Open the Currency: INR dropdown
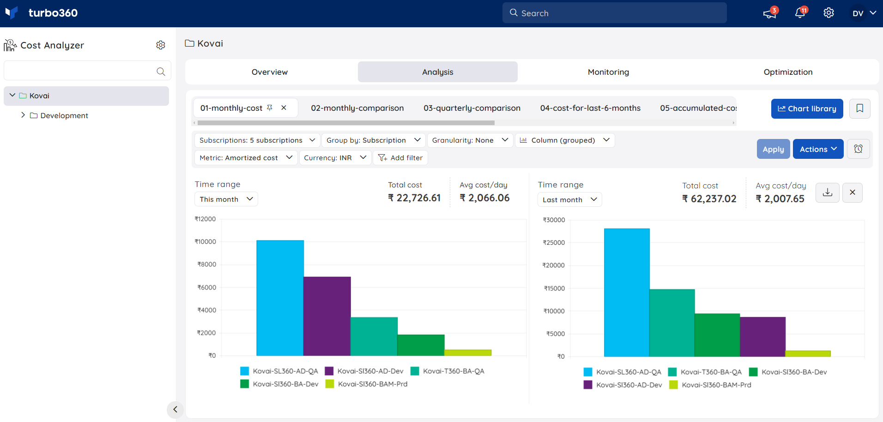 (335, 157)
